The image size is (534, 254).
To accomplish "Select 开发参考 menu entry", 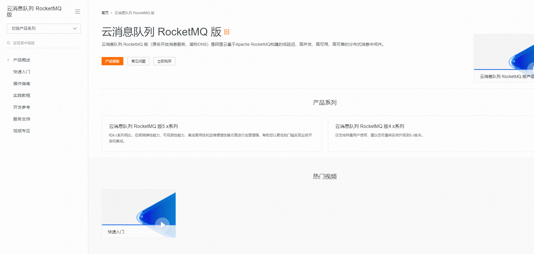I will click(22, 107).
